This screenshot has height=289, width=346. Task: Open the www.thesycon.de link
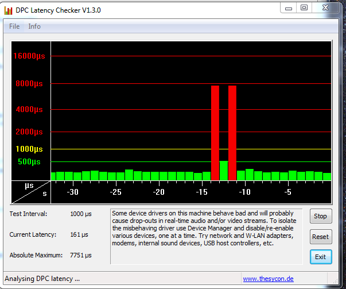268,279
